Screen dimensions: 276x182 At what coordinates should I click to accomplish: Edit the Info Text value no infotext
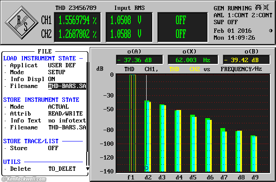coord(67,120)
